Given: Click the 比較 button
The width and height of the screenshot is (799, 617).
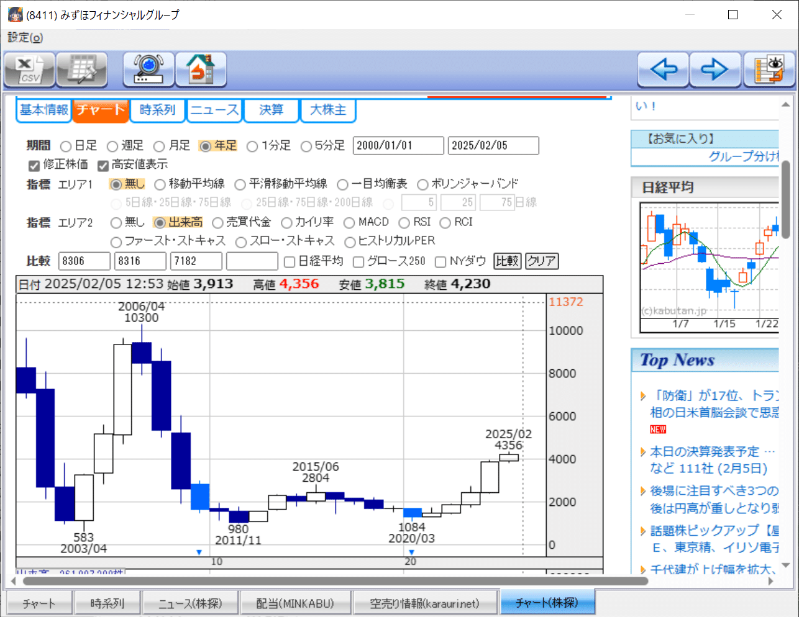Looking at the screenshot, I should (507, 261).
